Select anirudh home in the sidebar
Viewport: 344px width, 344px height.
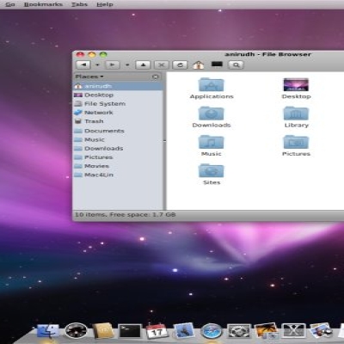coord(118,86)
